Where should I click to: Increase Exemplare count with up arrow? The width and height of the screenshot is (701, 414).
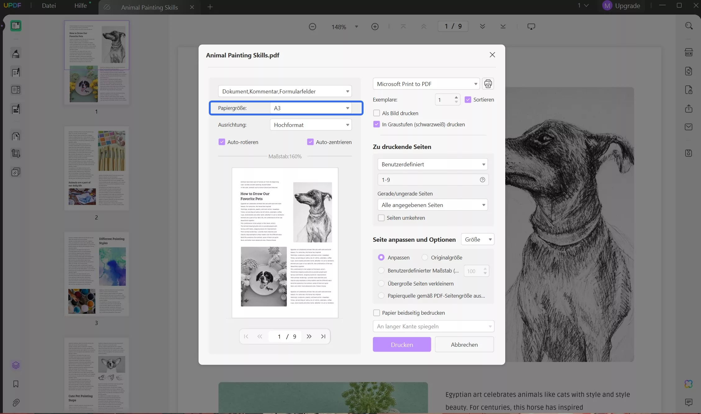[456, 97]
